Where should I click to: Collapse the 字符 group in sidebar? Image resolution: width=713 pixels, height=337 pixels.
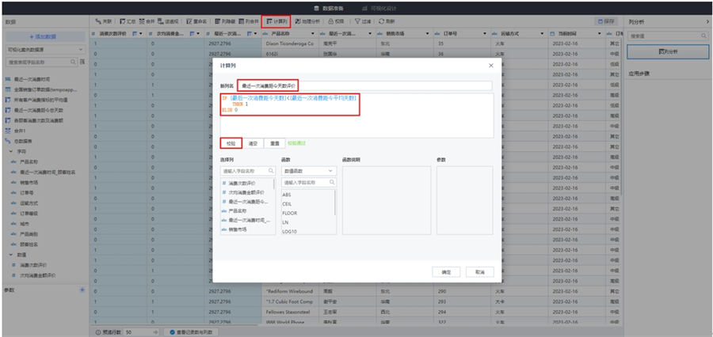[x=12, y=150]
